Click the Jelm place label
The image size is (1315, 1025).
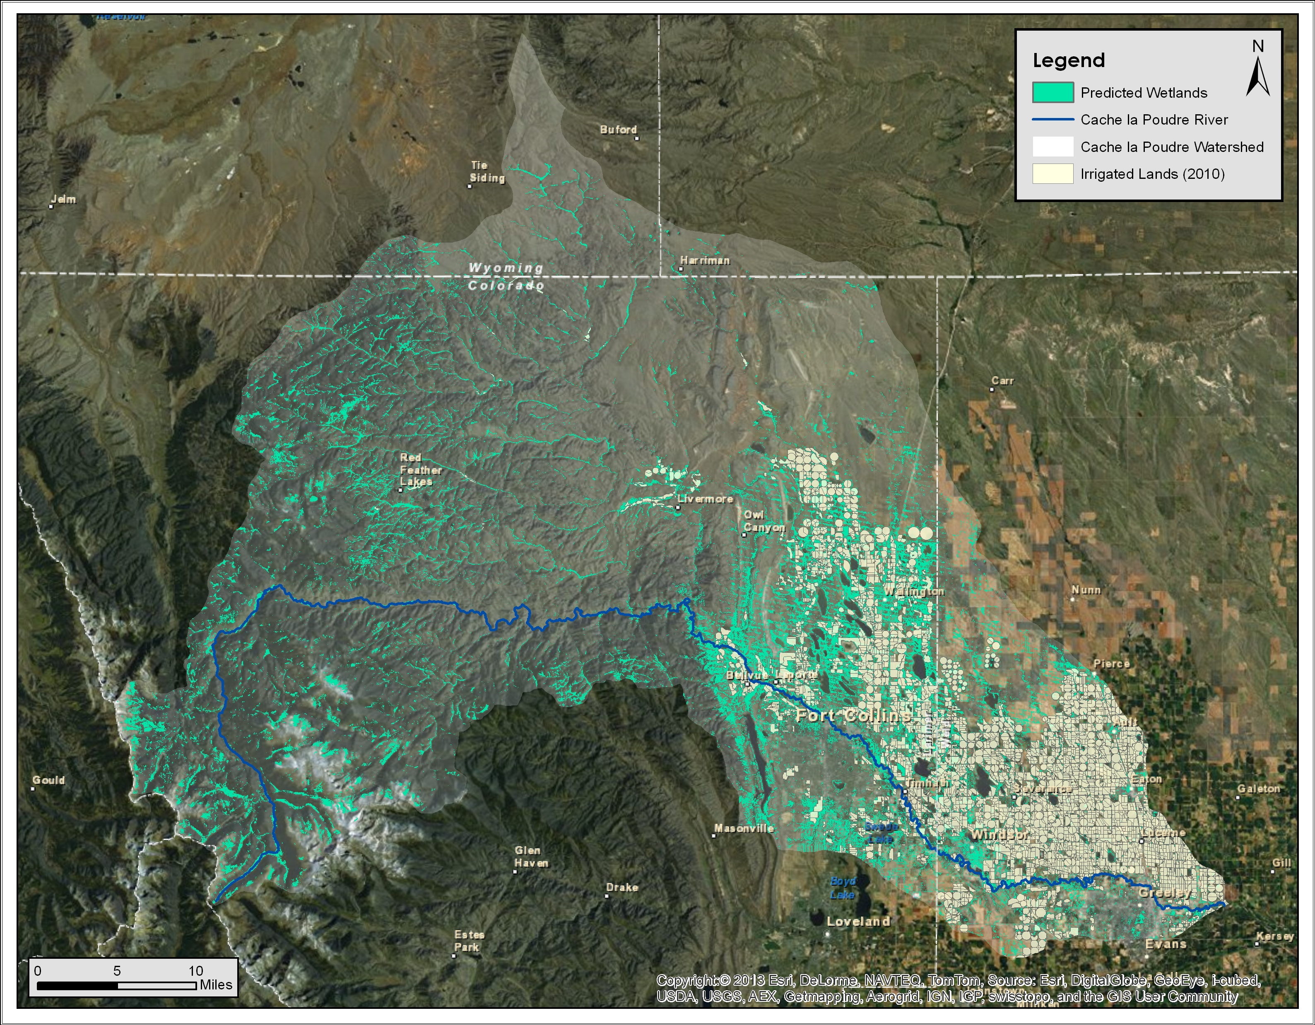pos(63,199)
